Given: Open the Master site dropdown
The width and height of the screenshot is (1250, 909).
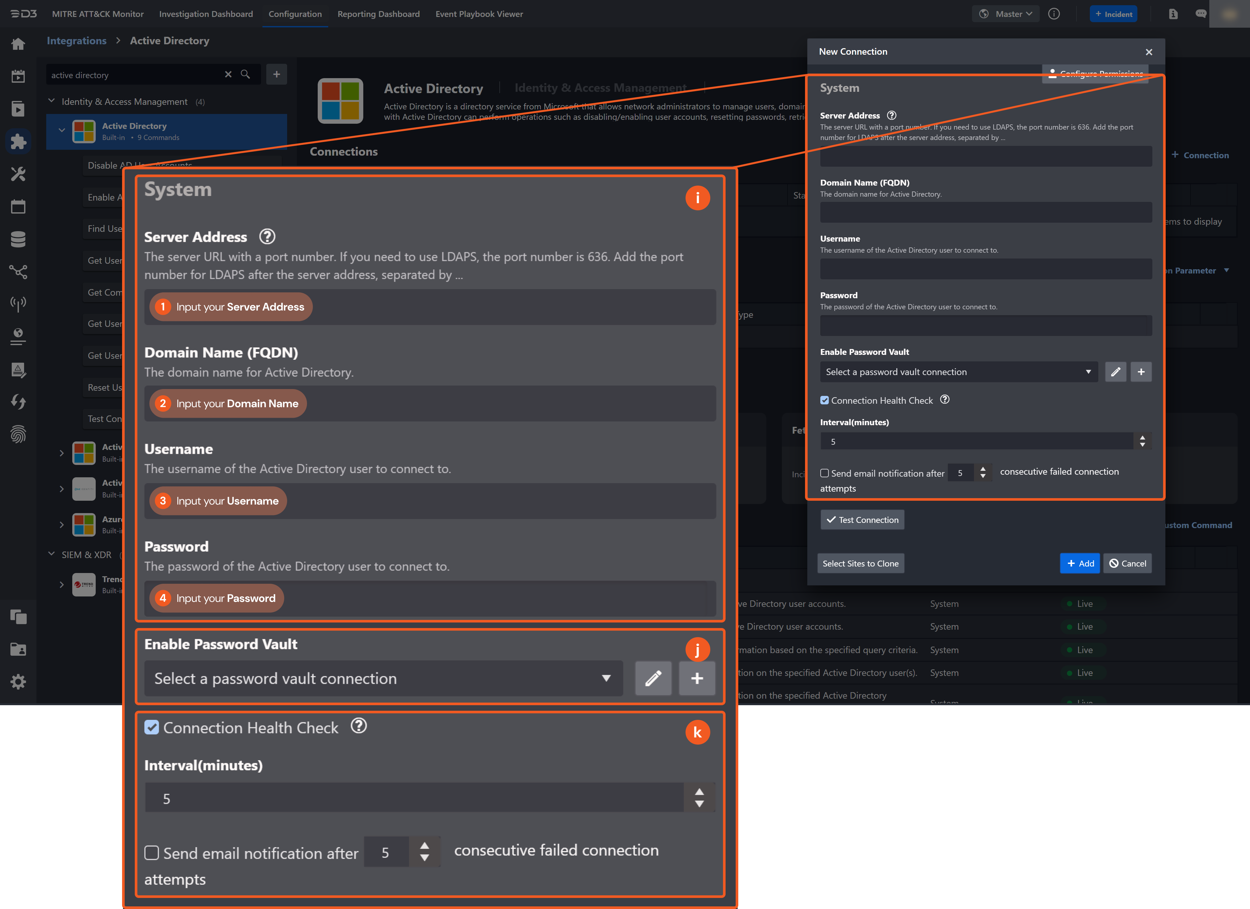Looking at the screenshot, I should [1007, 14].
